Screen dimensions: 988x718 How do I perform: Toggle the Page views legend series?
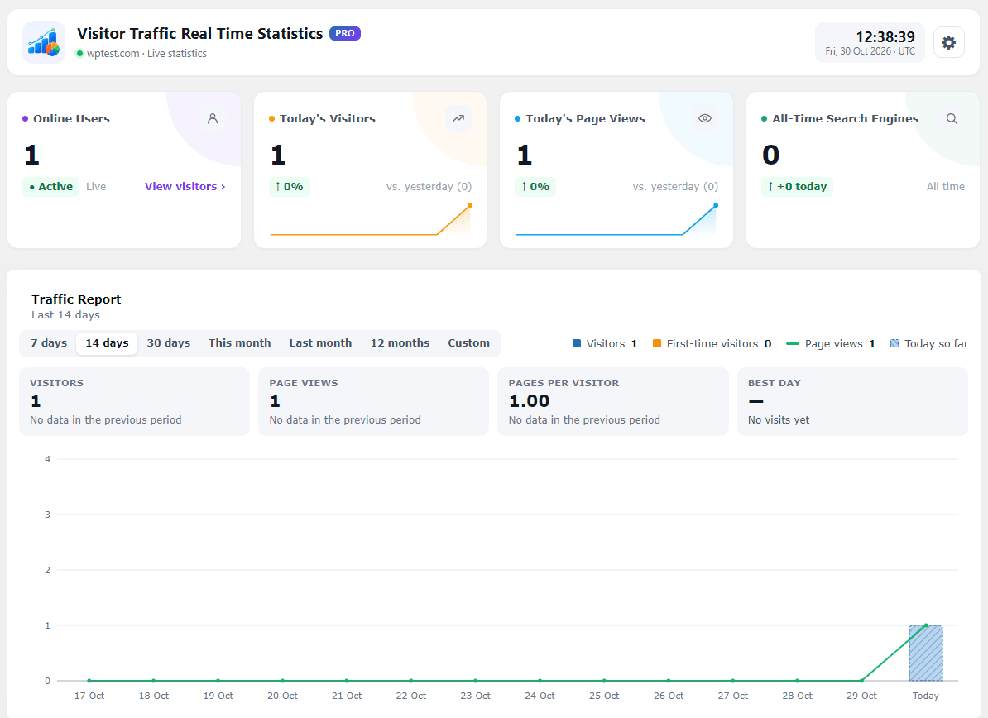(x=831, y=343)
